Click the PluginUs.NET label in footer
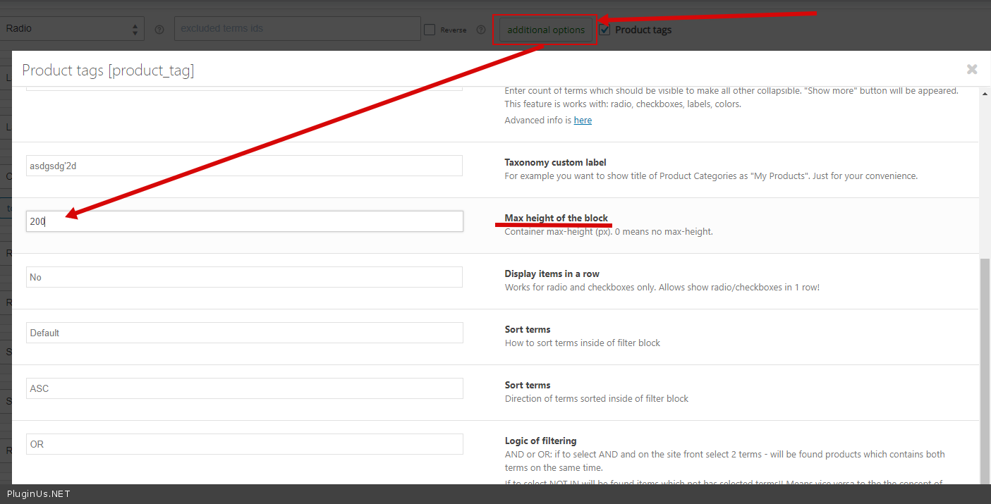The image size is (991, 504). (39, 494)
